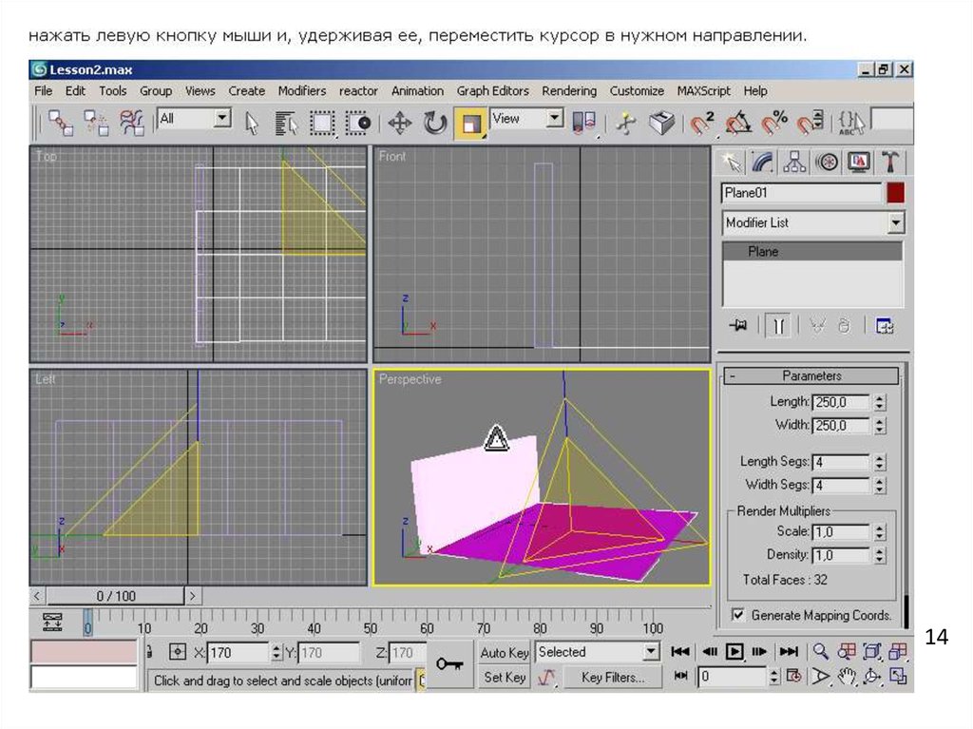Open the Rendering menu
This screenshot has height=729, width=973.
click(x=568, y=91)
